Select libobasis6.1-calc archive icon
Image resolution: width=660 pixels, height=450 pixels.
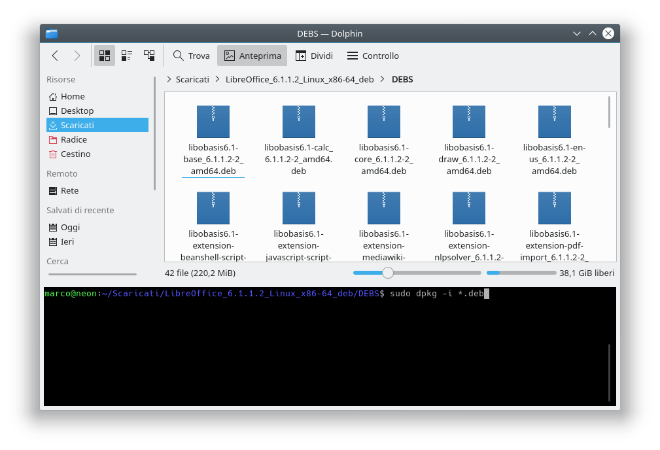point(299,122)
